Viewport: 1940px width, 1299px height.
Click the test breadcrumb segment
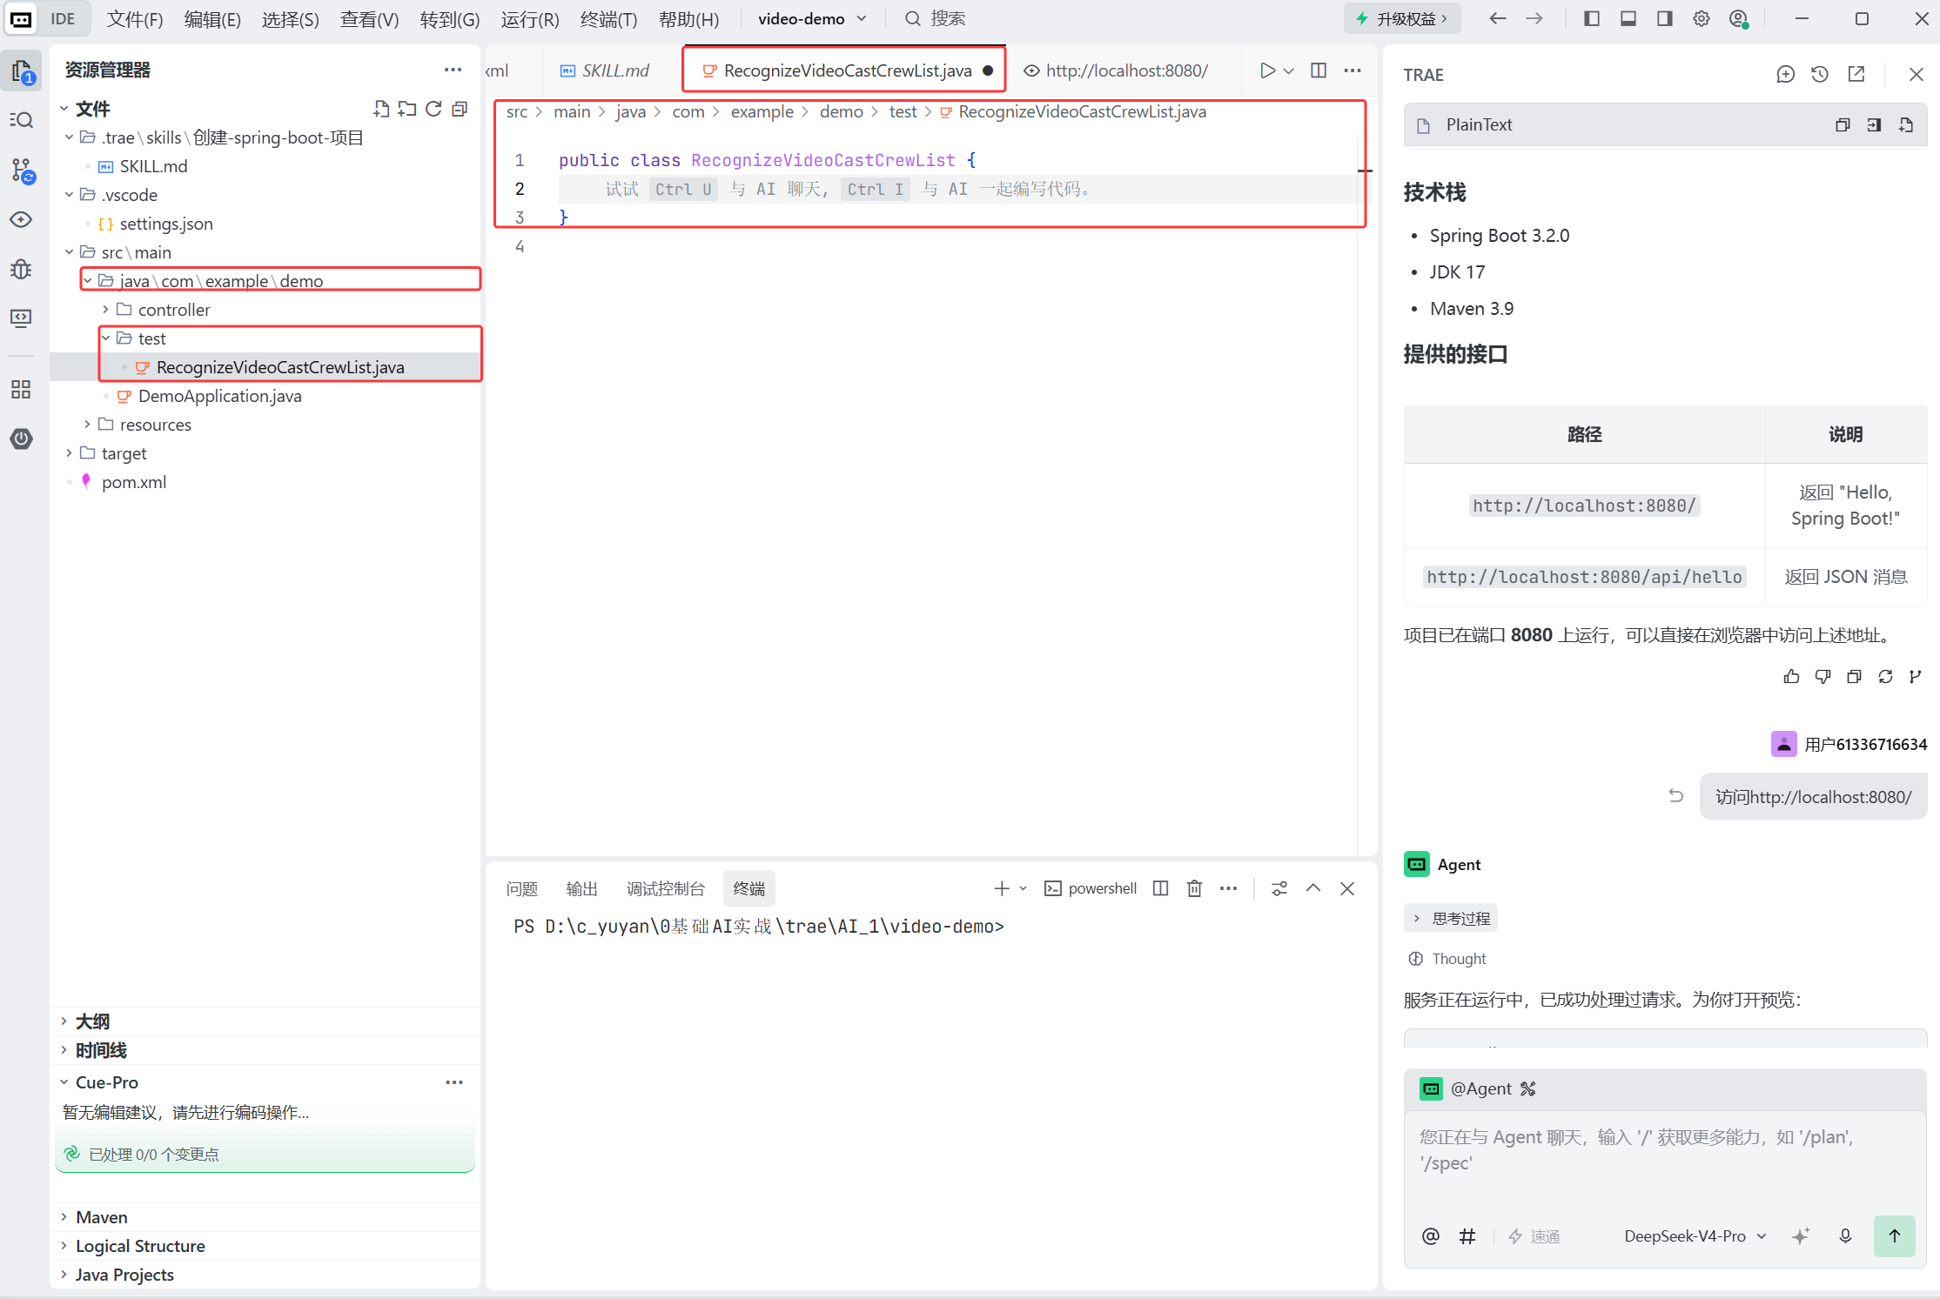coord(903,111)
